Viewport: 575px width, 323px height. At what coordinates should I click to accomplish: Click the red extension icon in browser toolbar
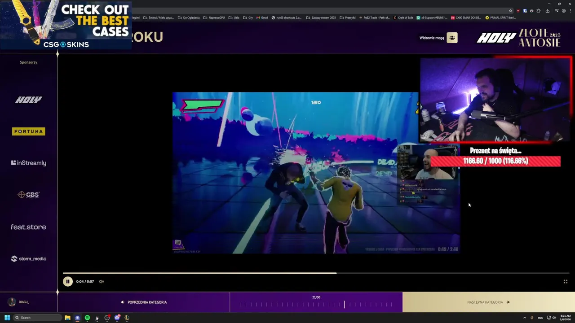(x=518, y=11)
